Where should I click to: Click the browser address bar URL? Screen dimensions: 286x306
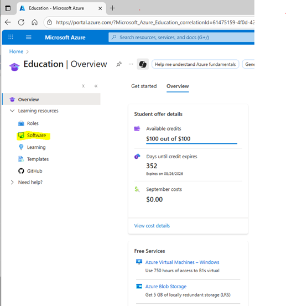pos(155,23)
